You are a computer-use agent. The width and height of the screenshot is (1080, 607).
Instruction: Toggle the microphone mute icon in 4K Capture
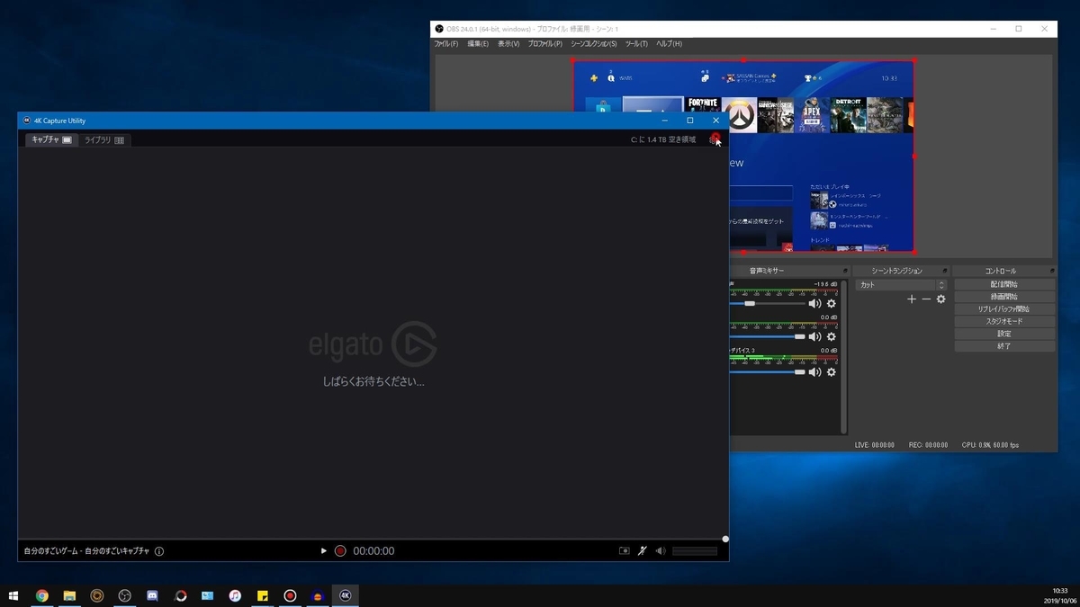[x=642, y=551]
